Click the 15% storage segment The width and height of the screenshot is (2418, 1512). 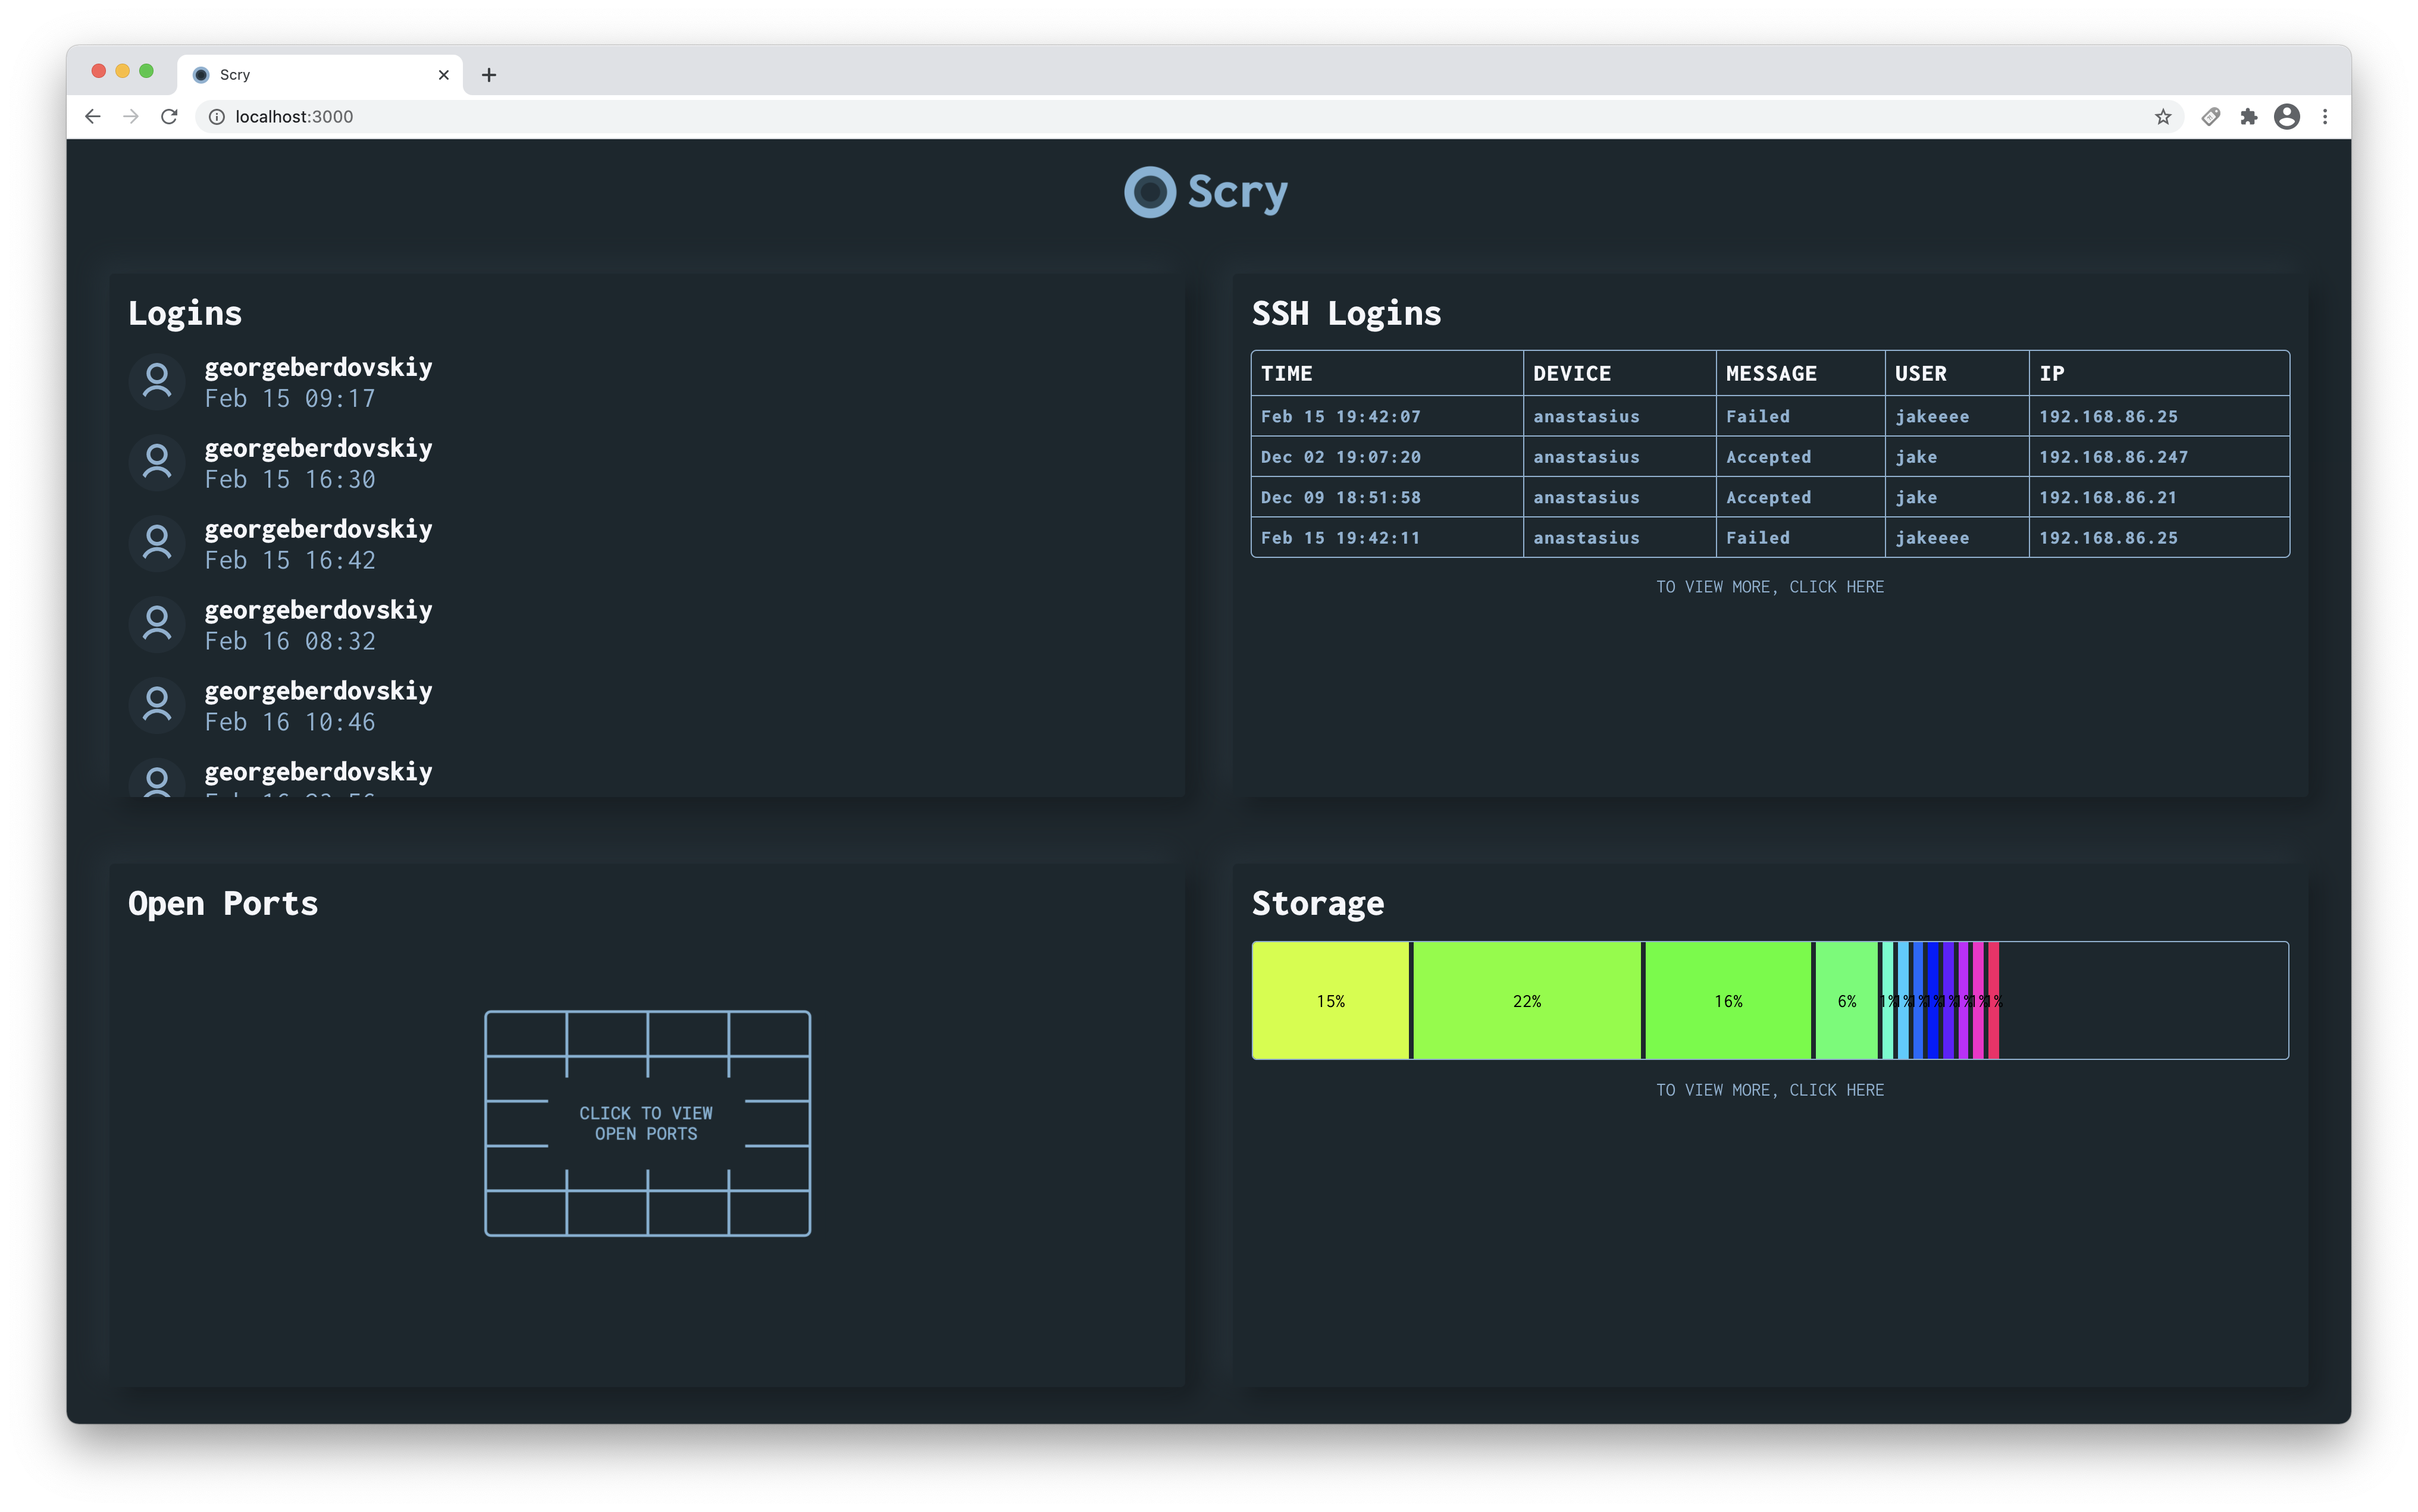coord(1331,1000)
